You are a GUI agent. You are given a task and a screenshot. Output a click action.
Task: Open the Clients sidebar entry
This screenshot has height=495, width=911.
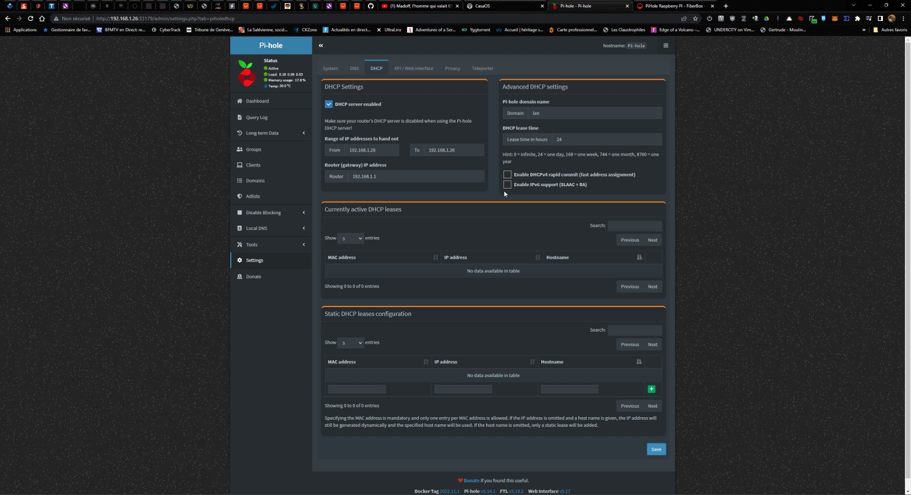pyautogui.click(x=253, y=165)
